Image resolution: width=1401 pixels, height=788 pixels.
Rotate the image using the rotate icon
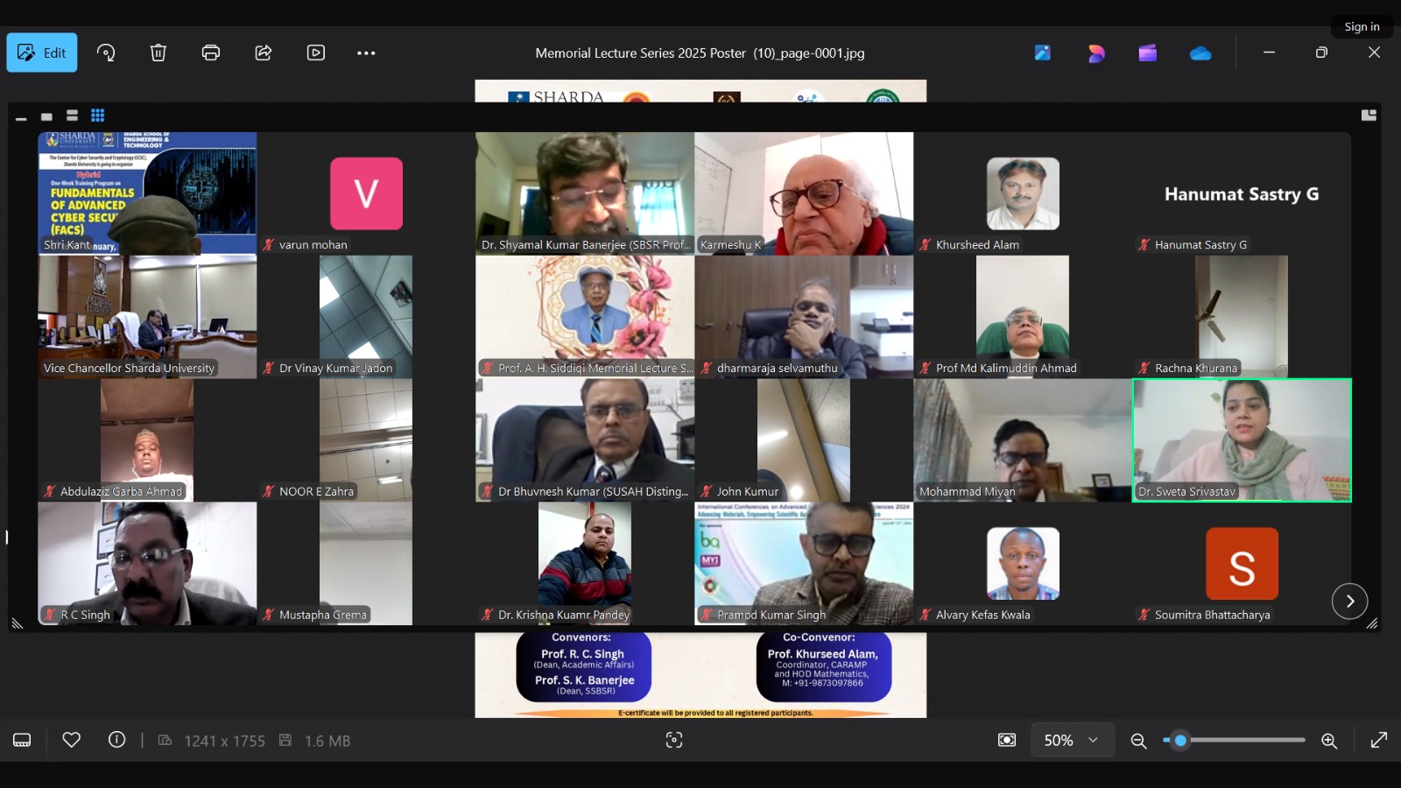click(x=106, y=53)
